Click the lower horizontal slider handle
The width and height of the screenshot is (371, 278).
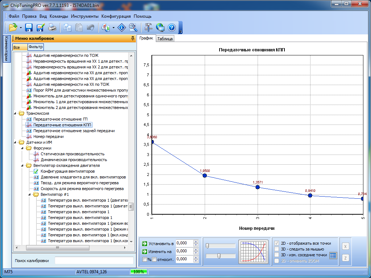pyautogui.click(x=219, y=256)
